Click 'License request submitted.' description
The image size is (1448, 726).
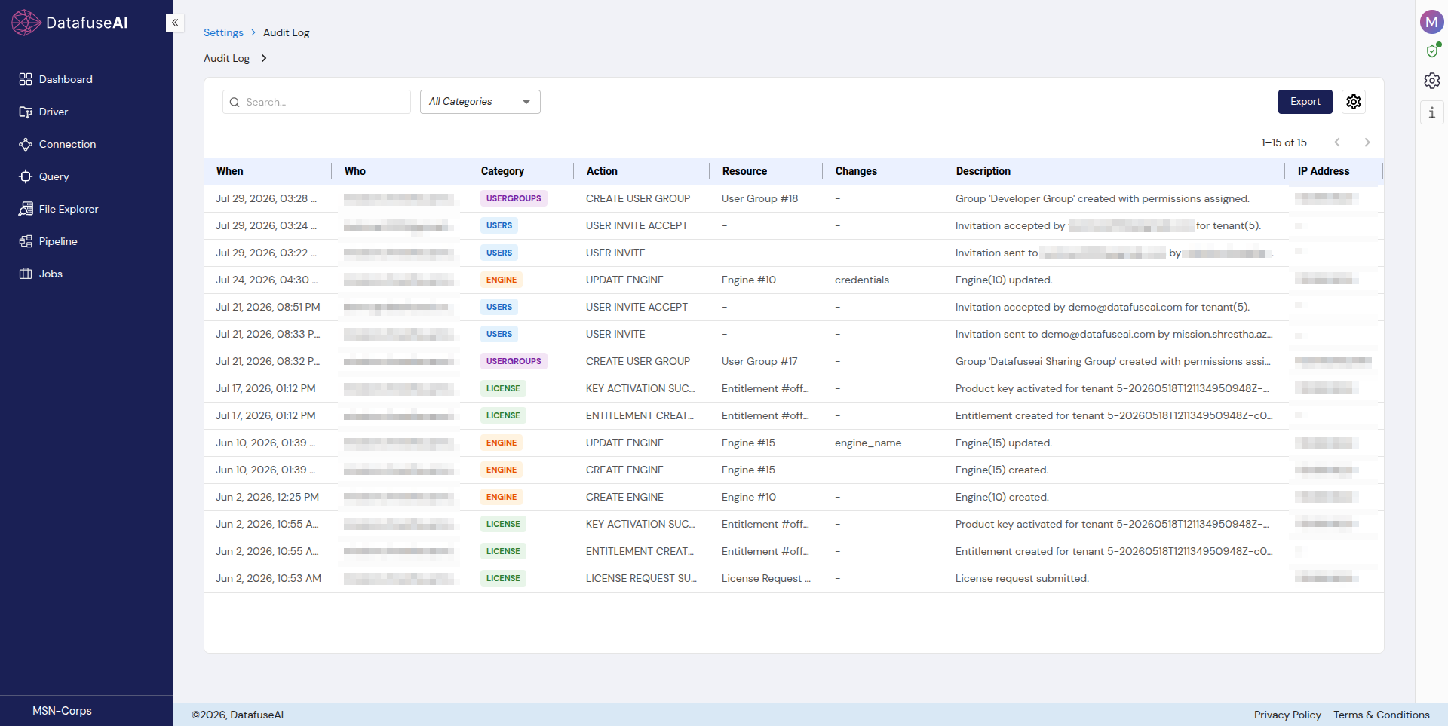coord(1022,578)
